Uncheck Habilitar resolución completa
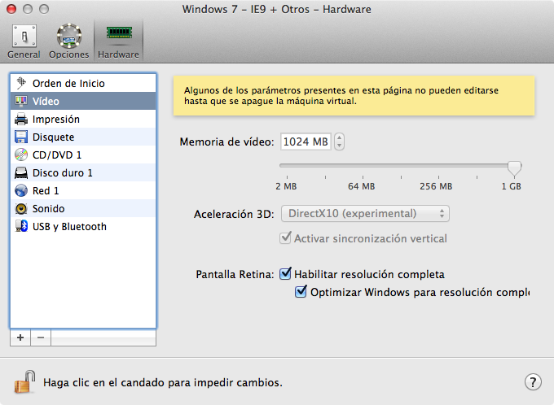 click(285, 274)
